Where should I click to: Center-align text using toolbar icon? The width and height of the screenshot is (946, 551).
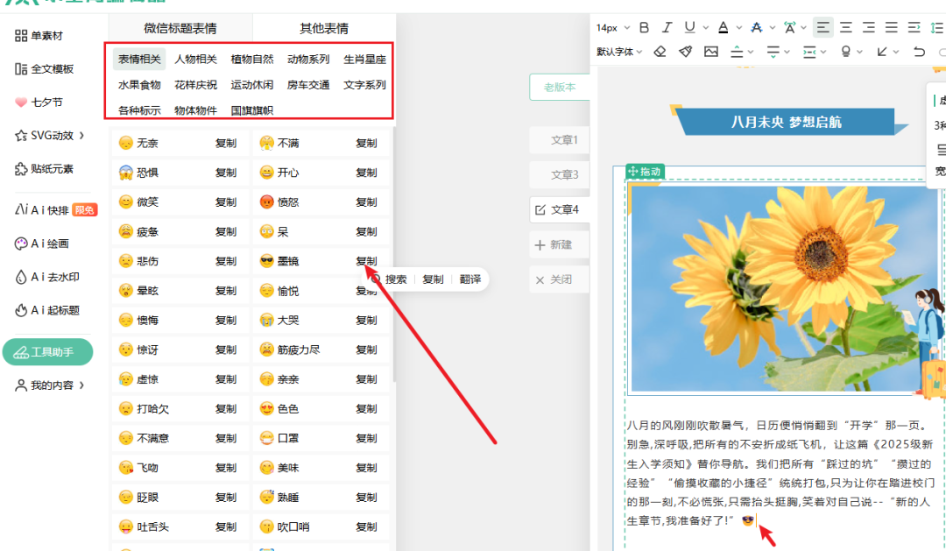(846, 28)
